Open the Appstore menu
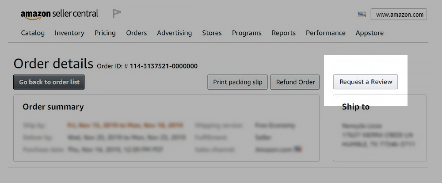This screenshot has width=442, height=183. point(370,33)
